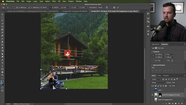Commit the transform with the checkmark
Screen dimensions: 186x105
coord(118,8)
